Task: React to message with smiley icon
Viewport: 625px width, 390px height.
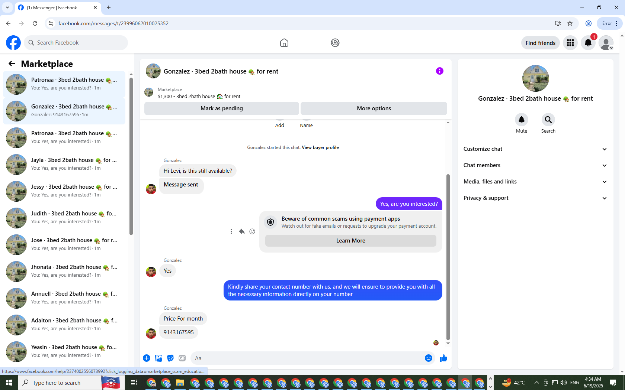Action: (252, 231)
